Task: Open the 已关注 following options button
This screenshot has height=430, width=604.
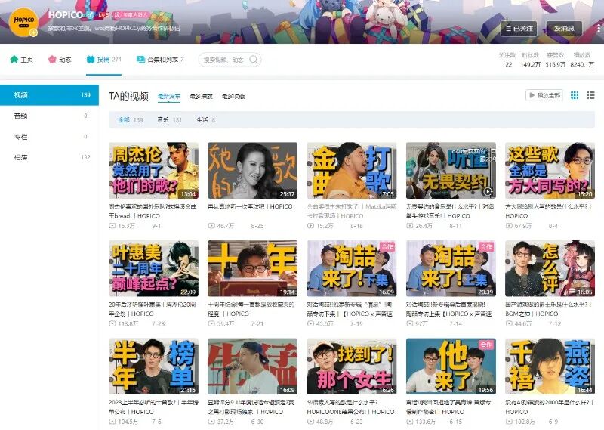Action: click(x=519, y=29)
